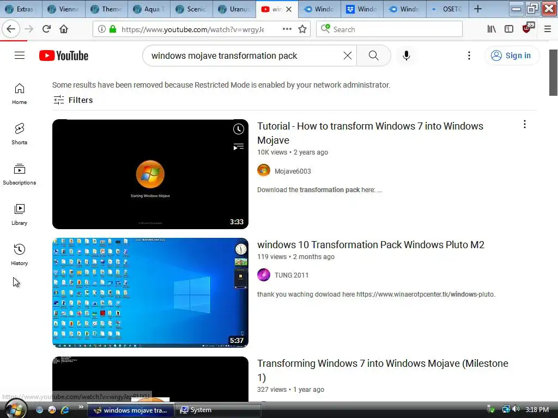Switch to the System taskbar window

pyautogui.click(x=218, y=410)
